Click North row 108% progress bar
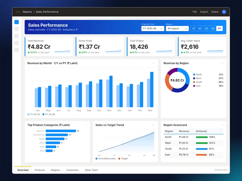242x181 pixels. pos(202,137)
